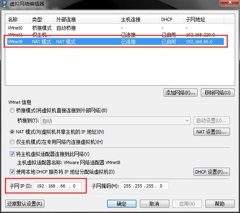Toggle 使用本地 DHCP 服务 checkbox
The image size is (240, 213).
coord(12,172)
